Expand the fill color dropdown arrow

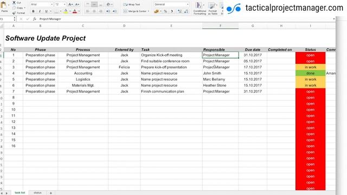pyautogui.click(x=70, y=11)
